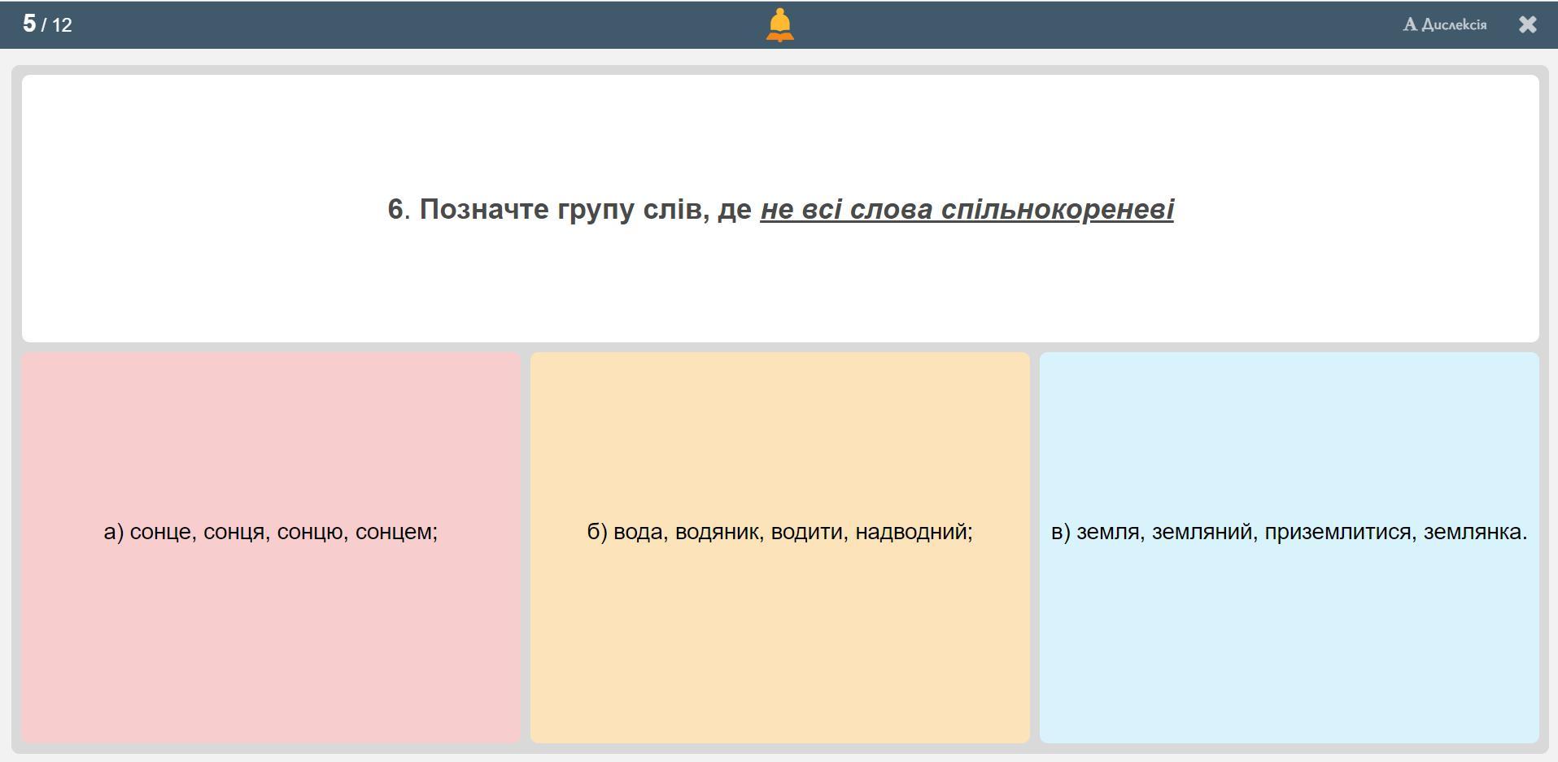Click the orange bell icon in header

pos(779,24)
